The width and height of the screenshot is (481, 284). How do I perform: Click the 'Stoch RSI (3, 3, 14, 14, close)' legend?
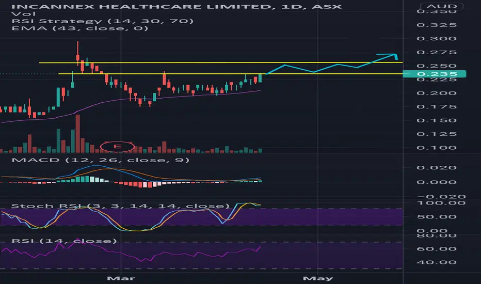coord(120,206)
